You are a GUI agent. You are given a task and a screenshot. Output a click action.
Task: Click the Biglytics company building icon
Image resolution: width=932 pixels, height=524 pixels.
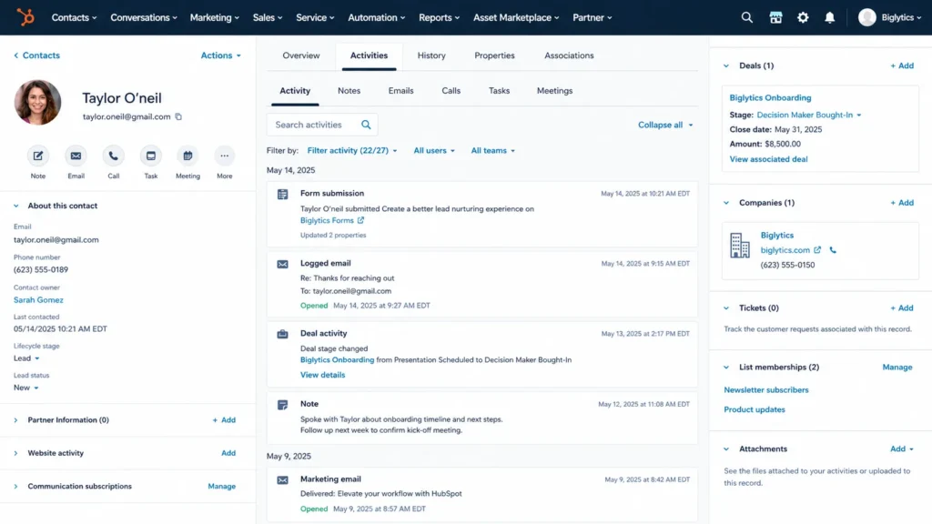[x=739, y=245]
